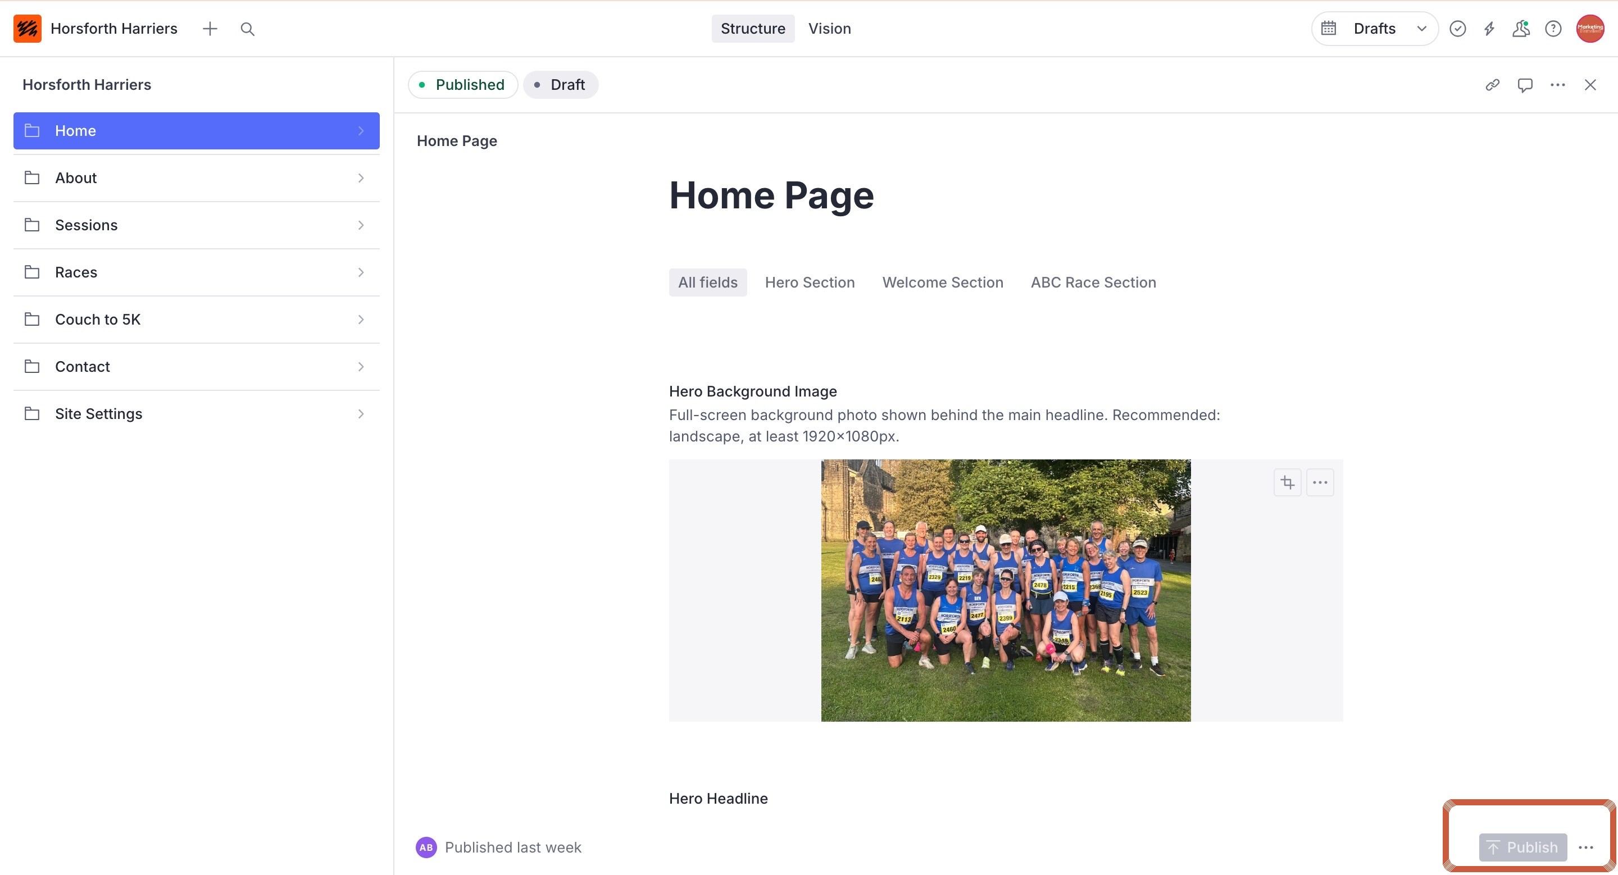Click the Hero Background Image label
The width and height of the screenshot is (1618, 875).
click(x=752, y=391)
